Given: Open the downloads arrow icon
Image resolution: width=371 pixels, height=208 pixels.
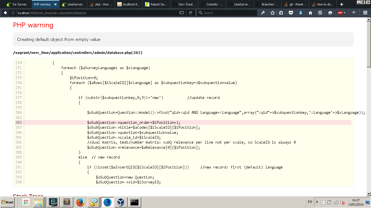Looking at the screenshot, I should [301, 13].
